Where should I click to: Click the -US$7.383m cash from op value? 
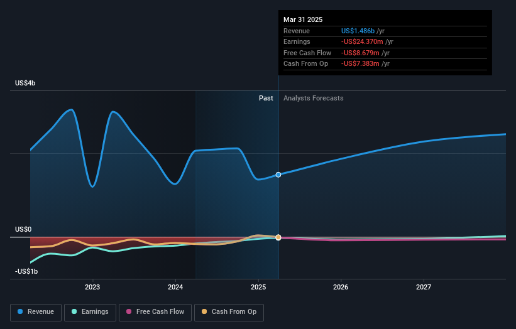[360, 64]
